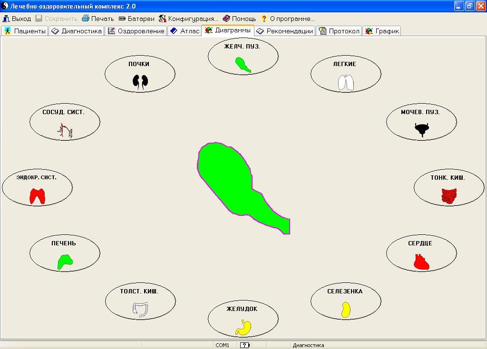Select the lungs icon under ЛЕГКИЕ
This screenshot has width=487, height=349.
[346, 83]
